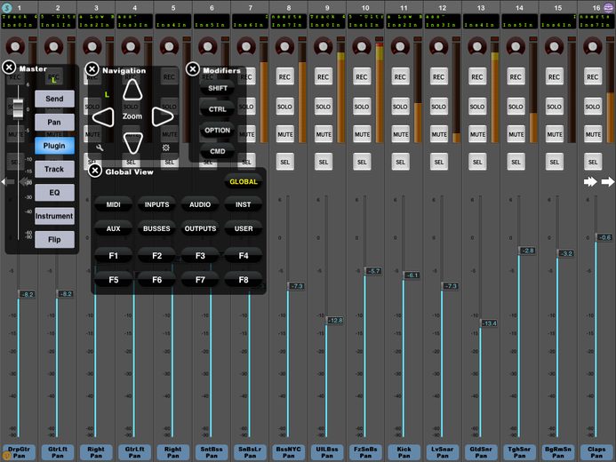Click the pan knob on channel 16
Image resolution: width=616 pixels, height=462 pixels.
click(x=593, y=46)
